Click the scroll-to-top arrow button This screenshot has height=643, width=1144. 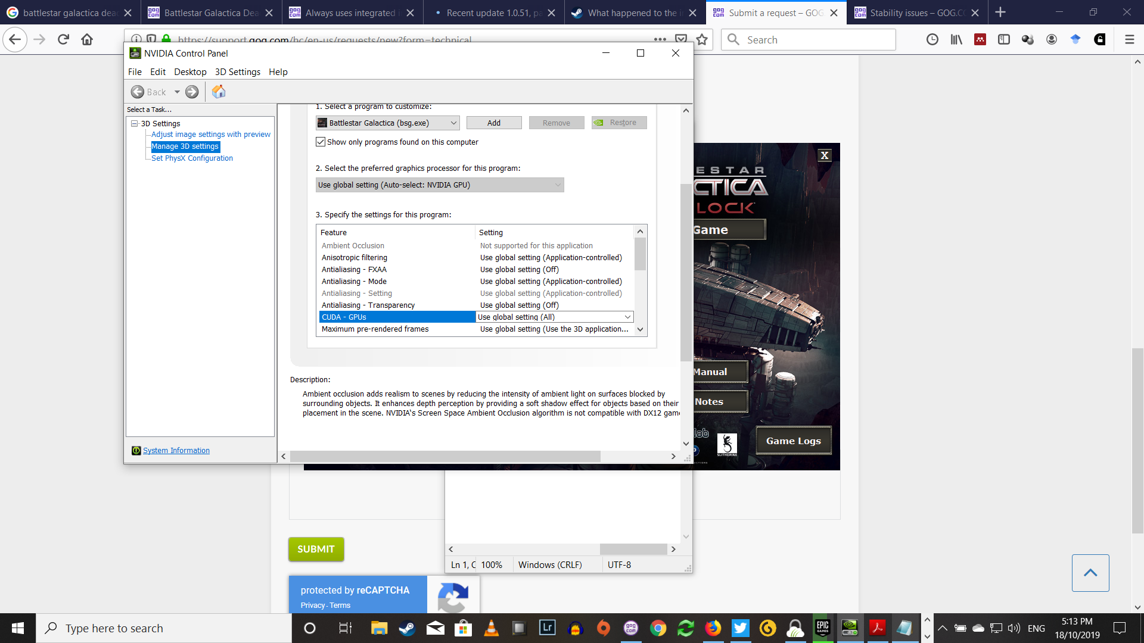click(x=1090, y=573)
